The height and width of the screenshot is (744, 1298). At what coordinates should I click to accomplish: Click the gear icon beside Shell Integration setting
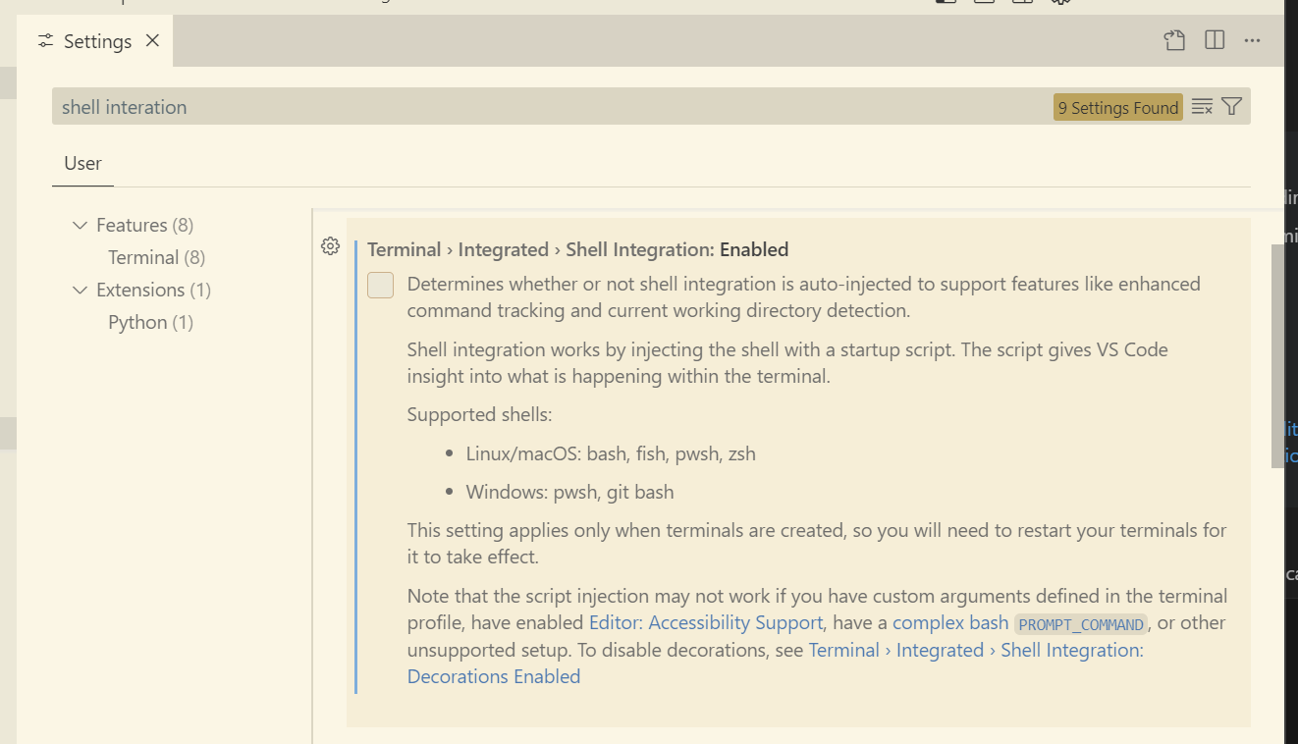tap(330, 246)
